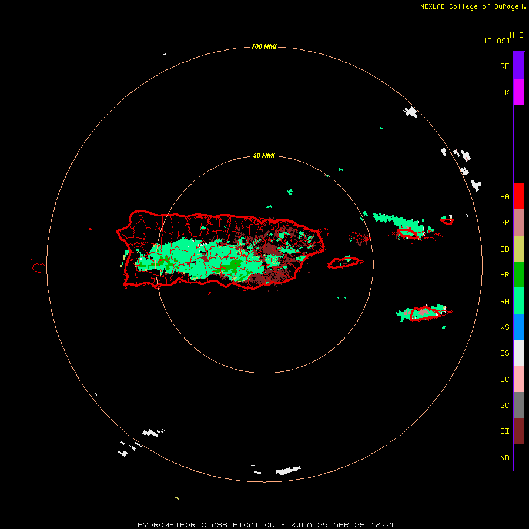Click the Vieques island outline east of Puerto Rico
This screenshot has height=529, width=529.
343,263
